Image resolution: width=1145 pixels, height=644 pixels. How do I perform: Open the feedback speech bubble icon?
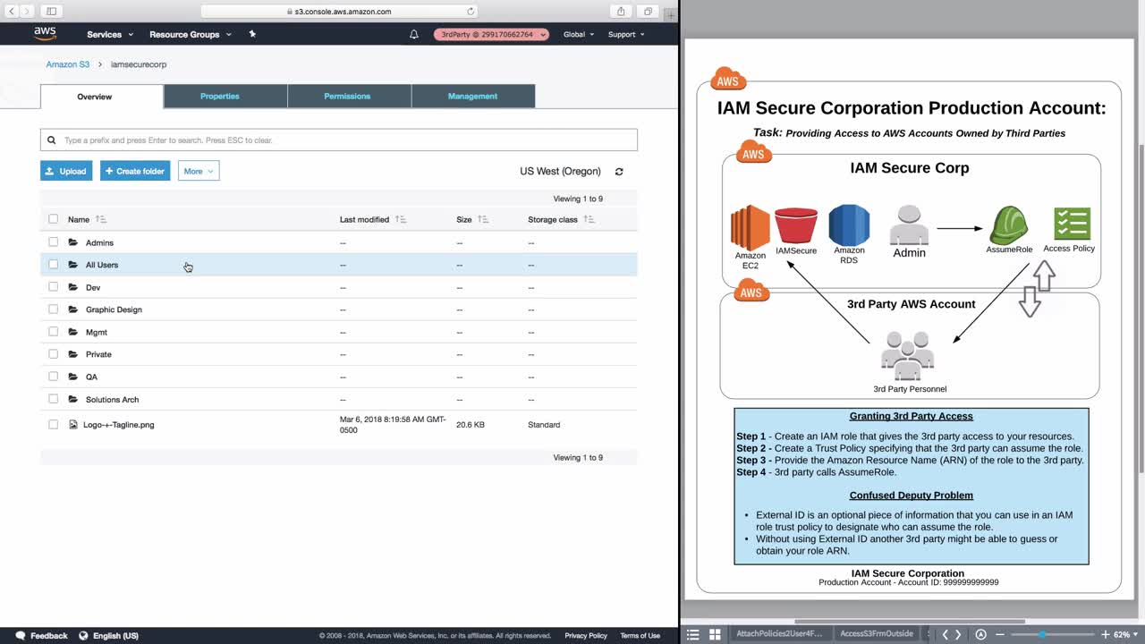(21, 636)
